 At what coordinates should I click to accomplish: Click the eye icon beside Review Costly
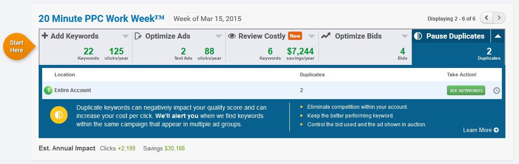(232, 36)
